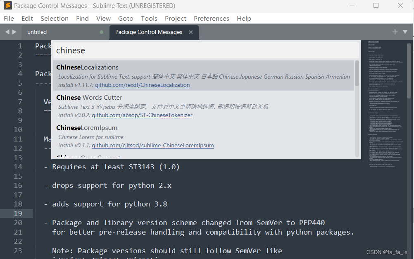The height and width of the screenshot is (259, 414).
Task: Click line number 19 in the gutter
Action: tap(18, 213)
